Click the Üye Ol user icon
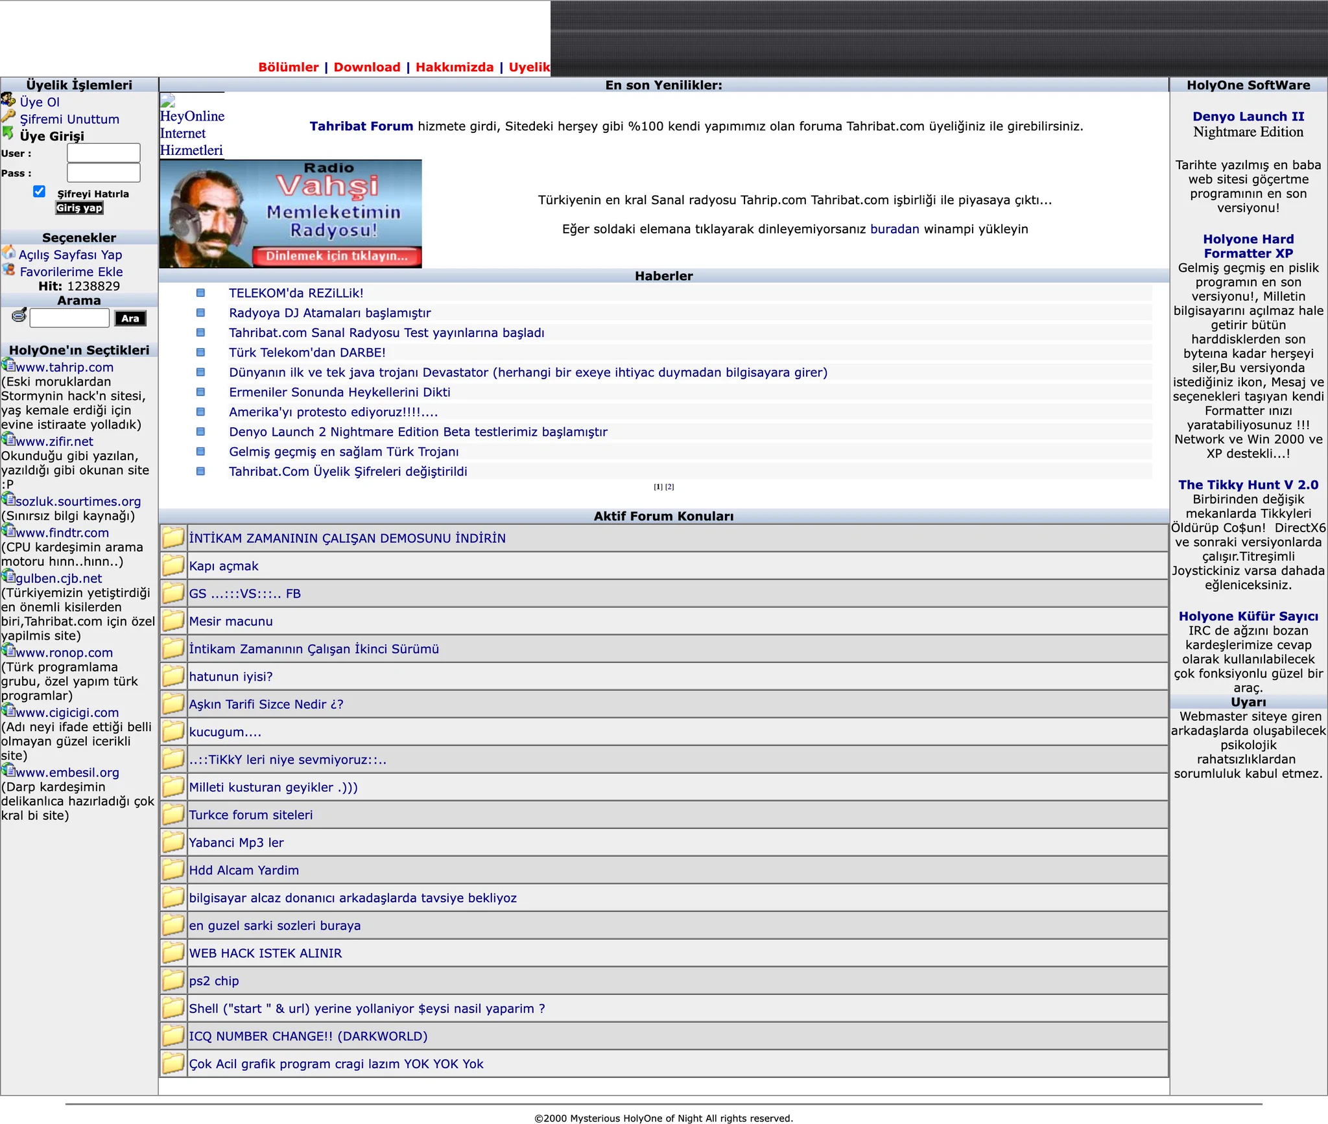Viewport: 1328px width, 1124px height. coord(8,100)
